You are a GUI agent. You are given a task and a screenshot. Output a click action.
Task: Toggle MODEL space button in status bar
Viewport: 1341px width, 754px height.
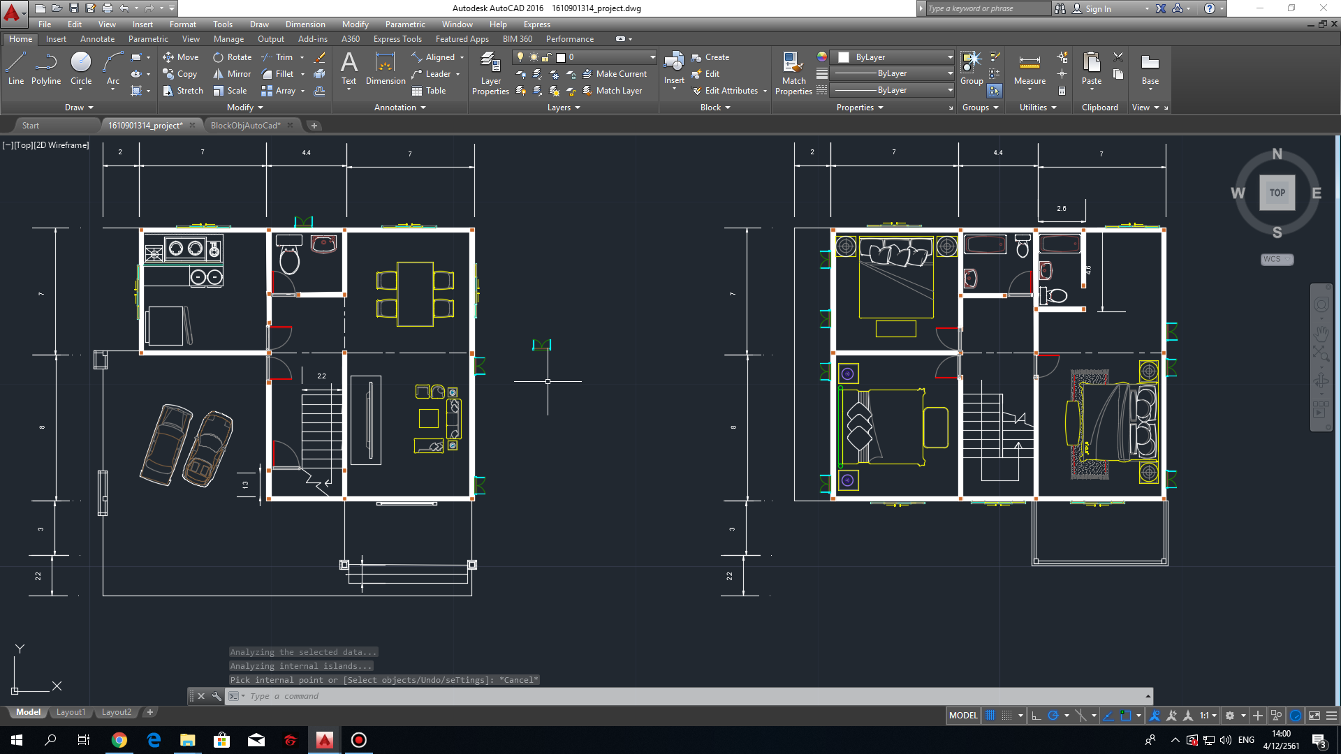963,716
